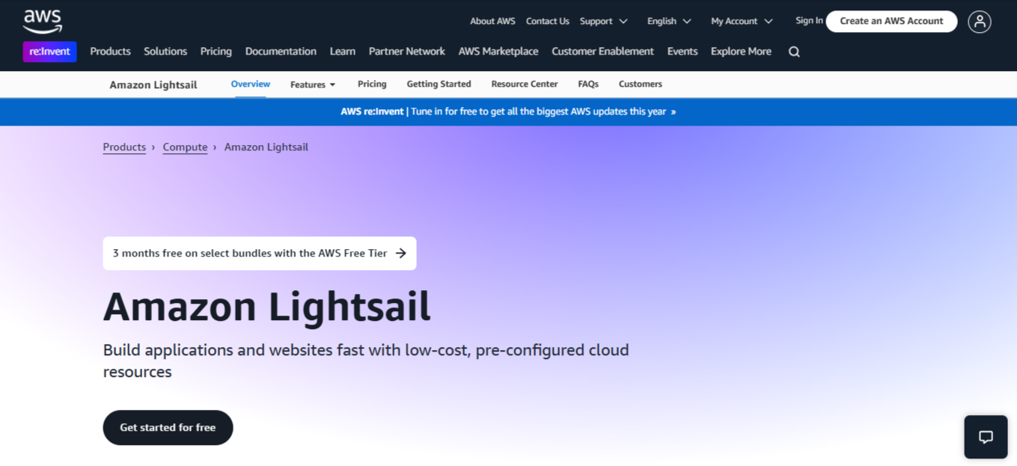
Task: Open the Explore More menu
Action: tap(741, 52)
